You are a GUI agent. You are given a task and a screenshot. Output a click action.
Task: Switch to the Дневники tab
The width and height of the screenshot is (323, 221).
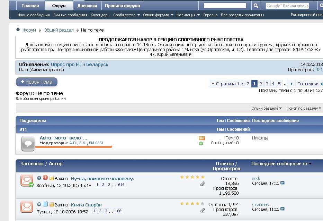pos(87,6)
